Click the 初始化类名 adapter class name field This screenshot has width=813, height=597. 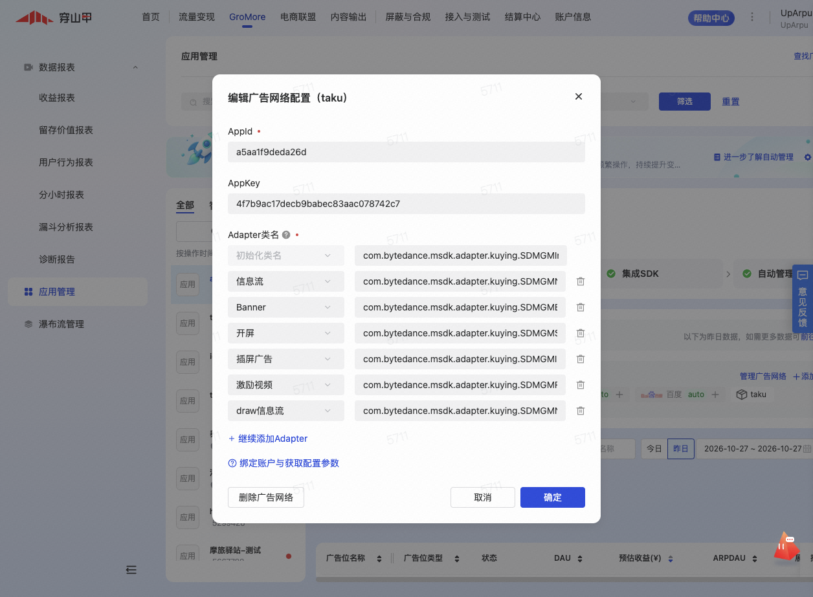(x=461, y=255)
